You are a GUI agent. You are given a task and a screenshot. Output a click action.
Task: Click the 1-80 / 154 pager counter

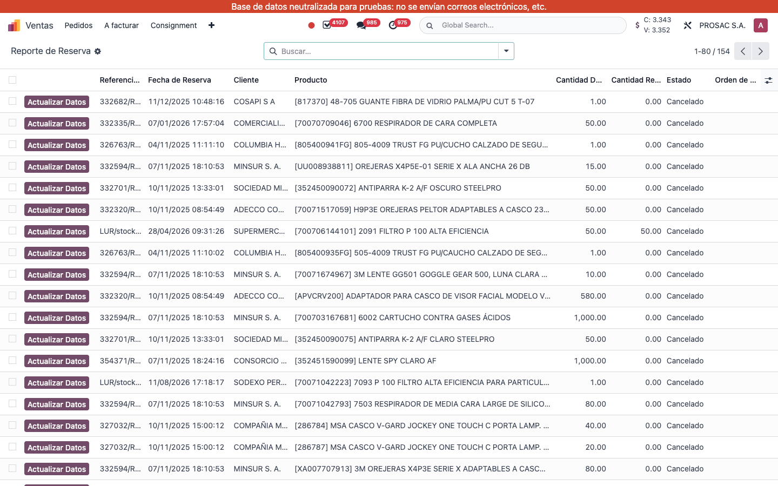(712, 51)
